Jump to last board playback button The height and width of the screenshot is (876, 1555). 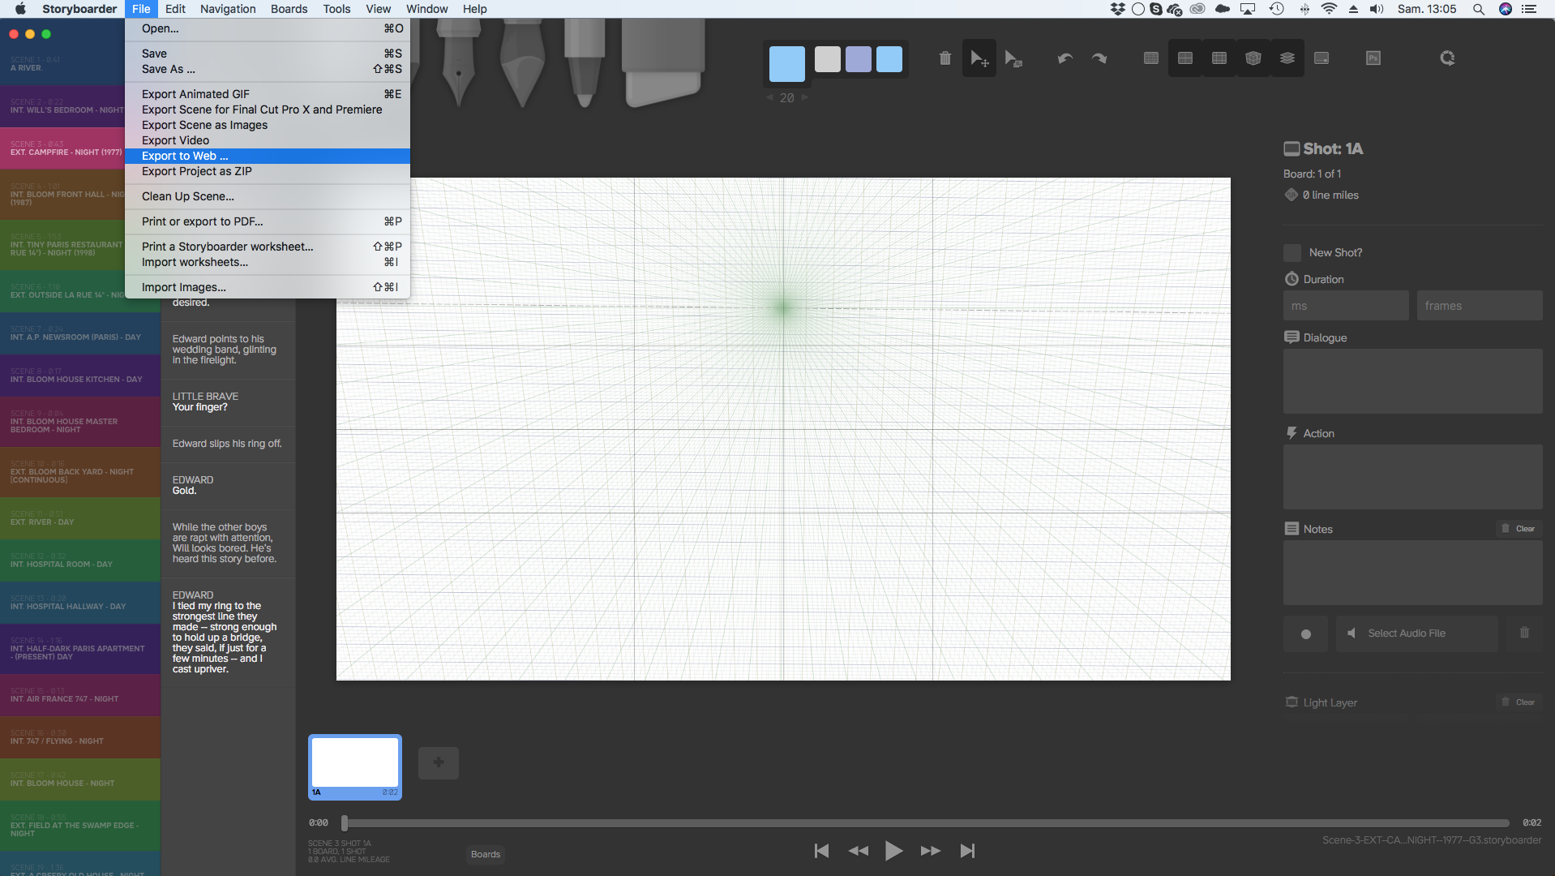pos(967,851)
